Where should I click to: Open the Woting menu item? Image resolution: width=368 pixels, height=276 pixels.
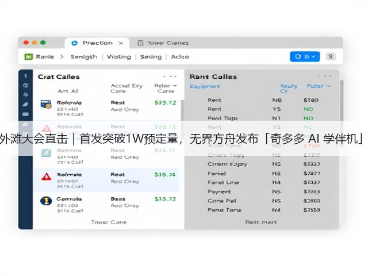[119, 57]
